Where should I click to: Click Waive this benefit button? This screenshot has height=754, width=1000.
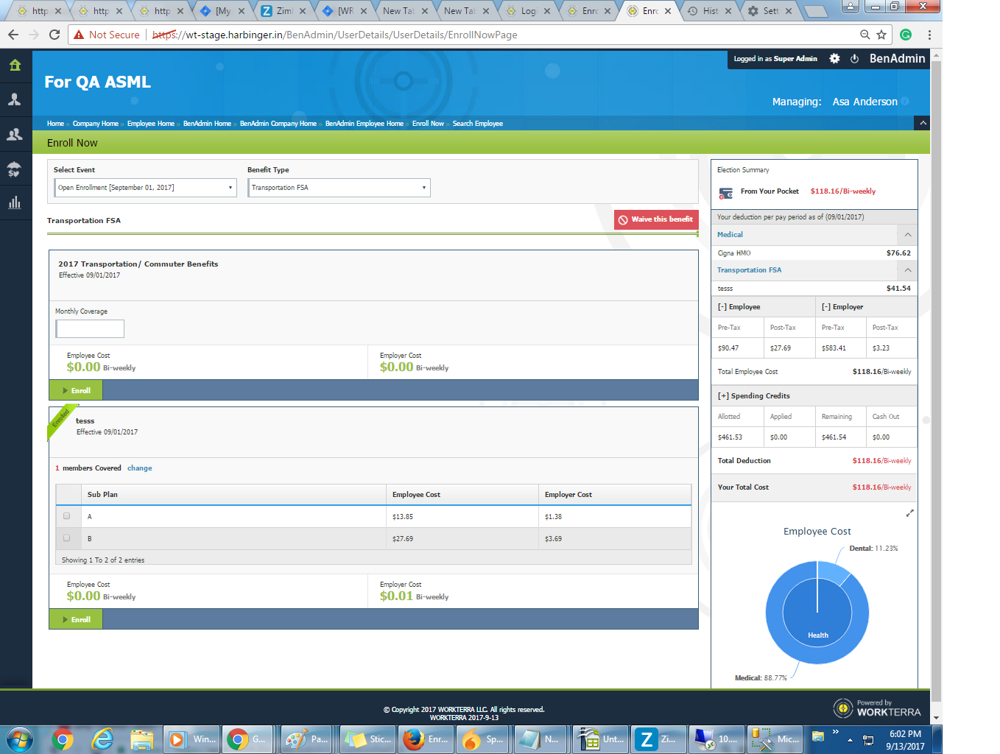655,219
